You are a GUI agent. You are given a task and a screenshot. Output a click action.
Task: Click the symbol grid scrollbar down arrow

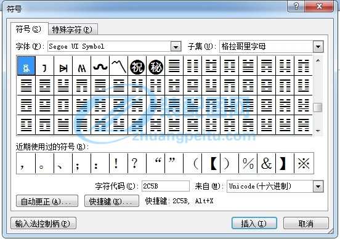point(318,131)
